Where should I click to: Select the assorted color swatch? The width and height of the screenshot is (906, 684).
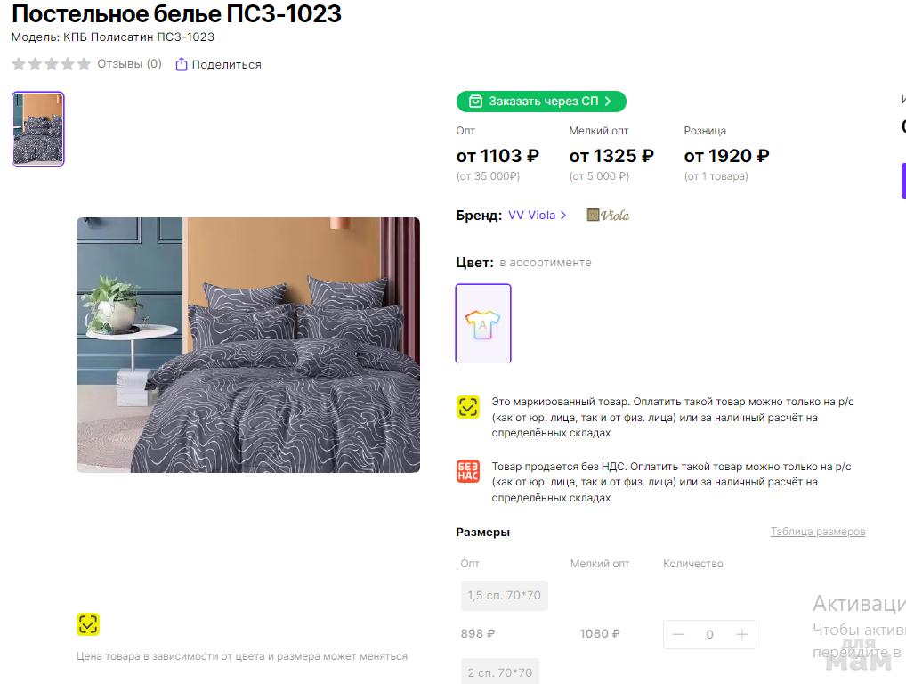coord(483,323)
